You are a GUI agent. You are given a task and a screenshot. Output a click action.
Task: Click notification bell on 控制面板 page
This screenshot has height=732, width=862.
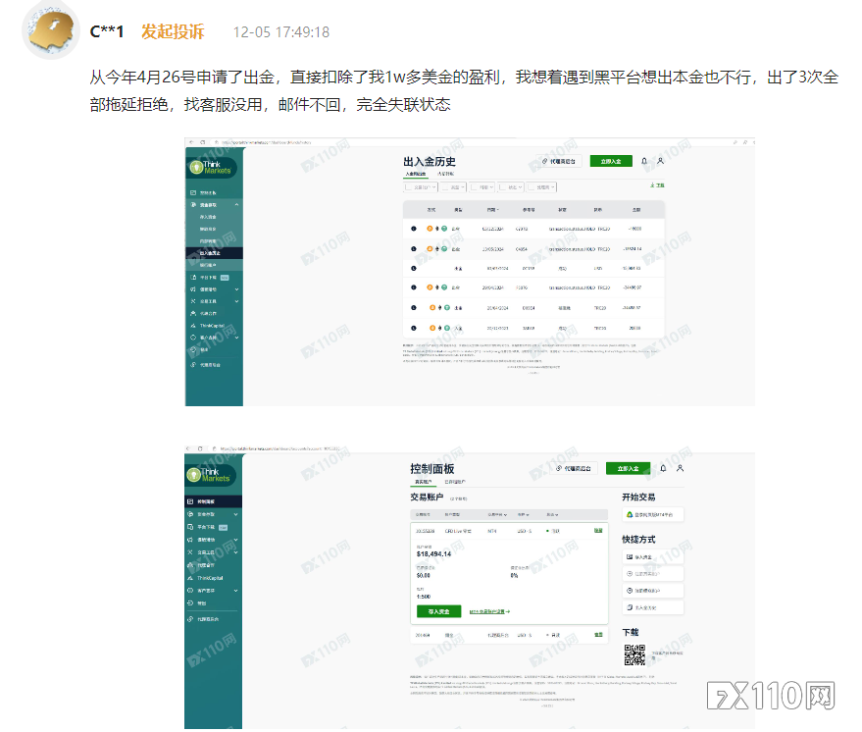pos(663,469)
